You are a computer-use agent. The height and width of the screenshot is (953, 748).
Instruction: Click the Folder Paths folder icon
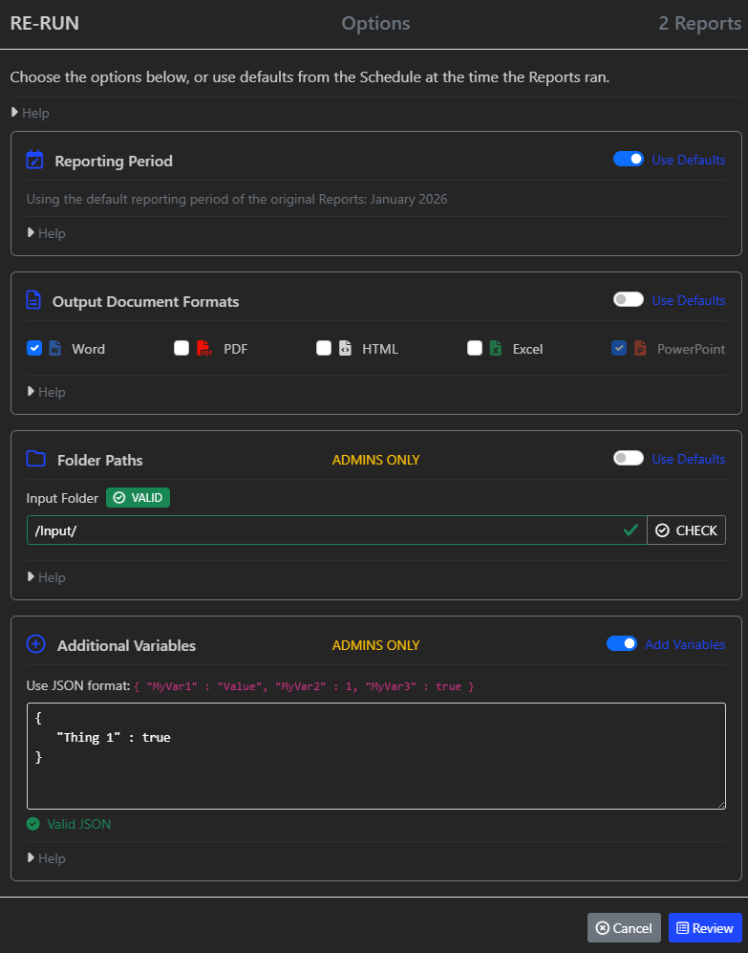(x=36, y=460)
